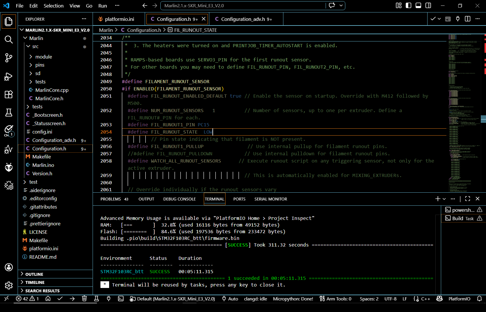486x312 pixels.
Task: Click the editor minimap scroll slider
Action: pos(483,119)
